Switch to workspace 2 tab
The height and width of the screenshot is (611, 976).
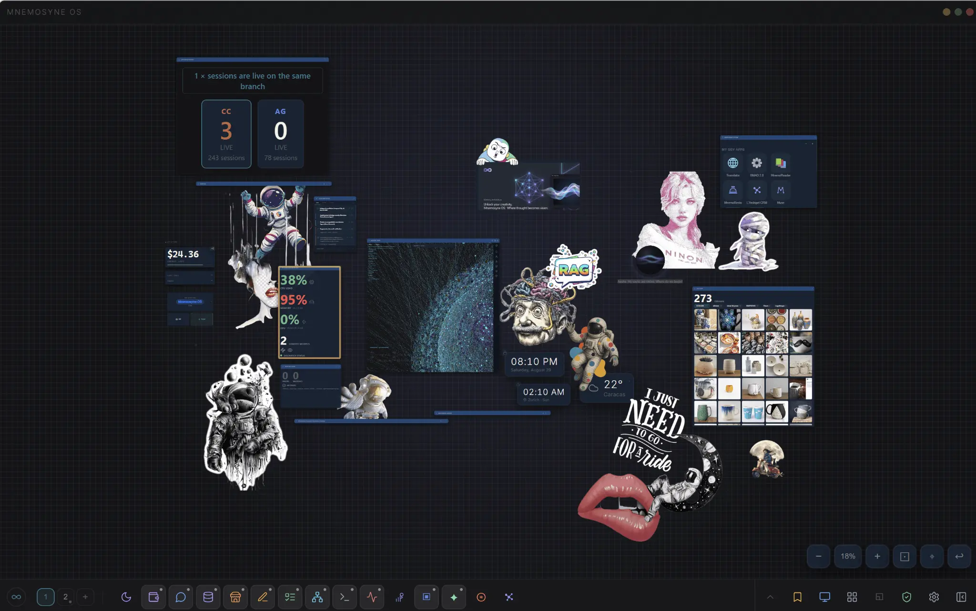pos(66,597)
